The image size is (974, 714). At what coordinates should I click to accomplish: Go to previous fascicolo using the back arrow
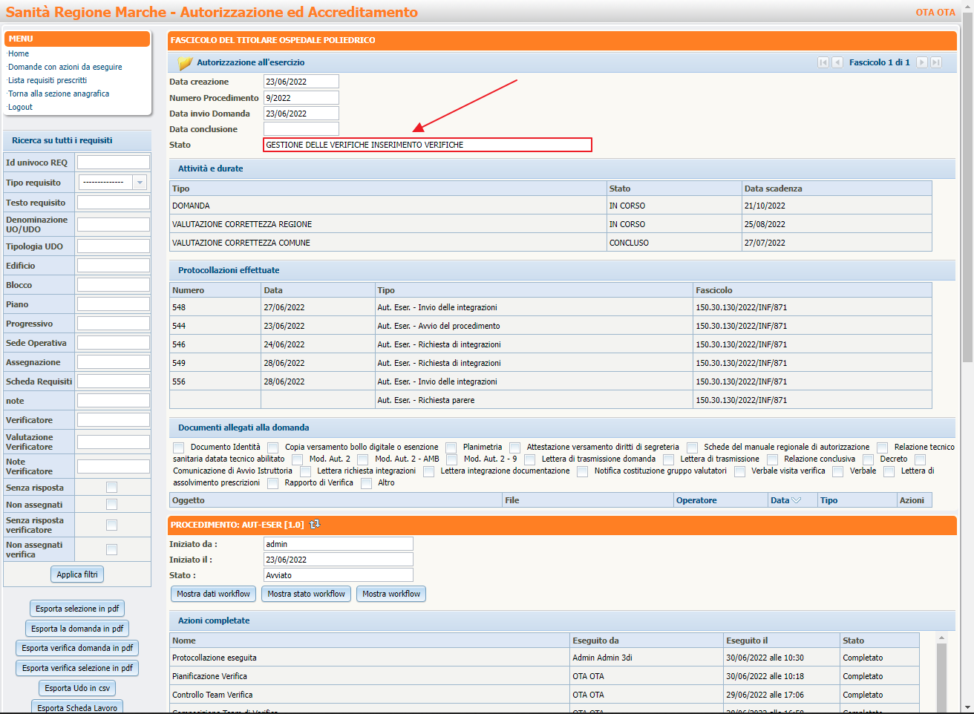837,62
